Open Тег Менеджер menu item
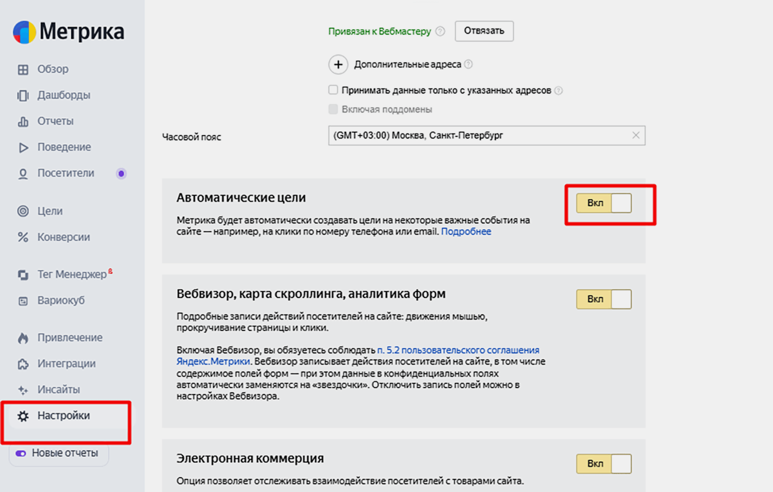This screenshot has height=492, width=773. pos(71,275)
